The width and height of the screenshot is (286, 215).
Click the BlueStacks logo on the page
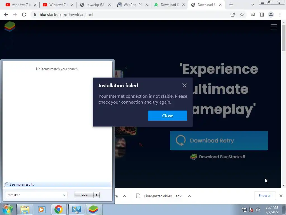tap(10, 27)
